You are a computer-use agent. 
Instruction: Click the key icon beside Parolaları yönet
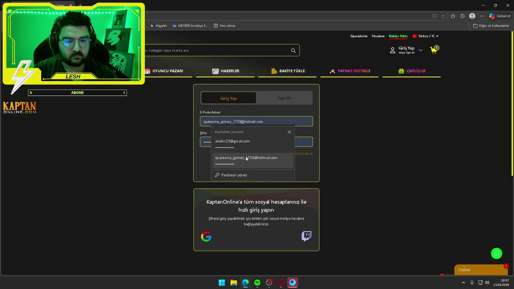tap(217, 175)
